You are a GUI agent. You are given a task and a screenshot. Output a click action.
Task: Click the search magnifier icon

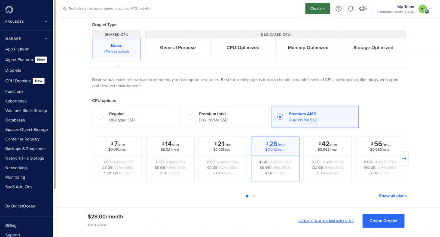[65, 9]
